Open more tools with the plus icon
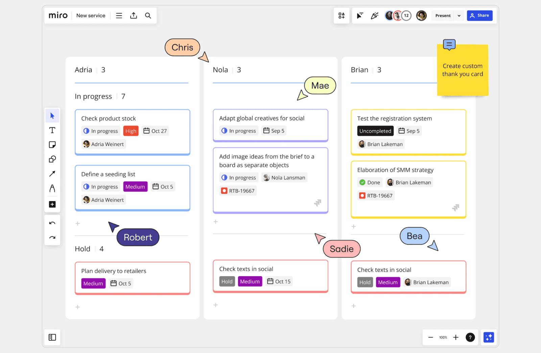 tap(52, 204)
